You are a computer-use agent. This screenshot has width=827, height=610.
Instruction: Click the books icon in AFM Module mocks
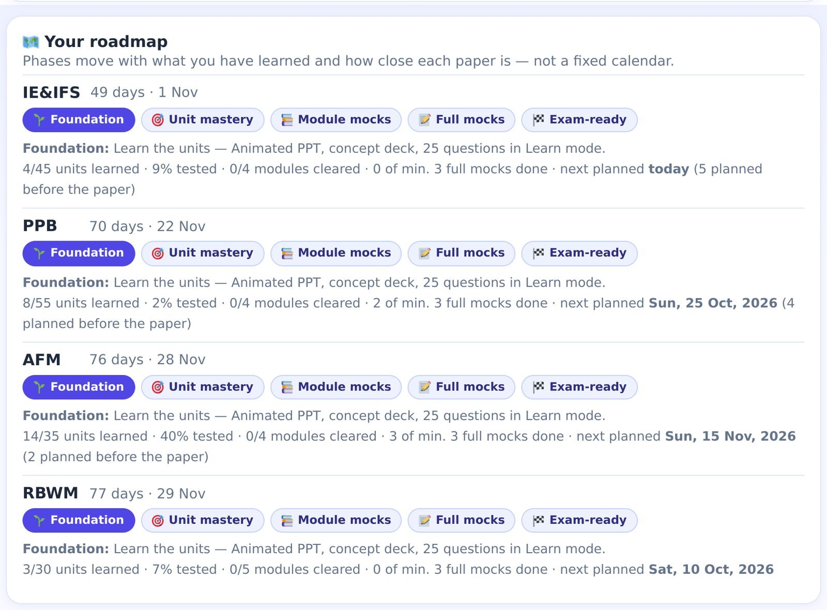pyautogui.click(x=287, y=387)
